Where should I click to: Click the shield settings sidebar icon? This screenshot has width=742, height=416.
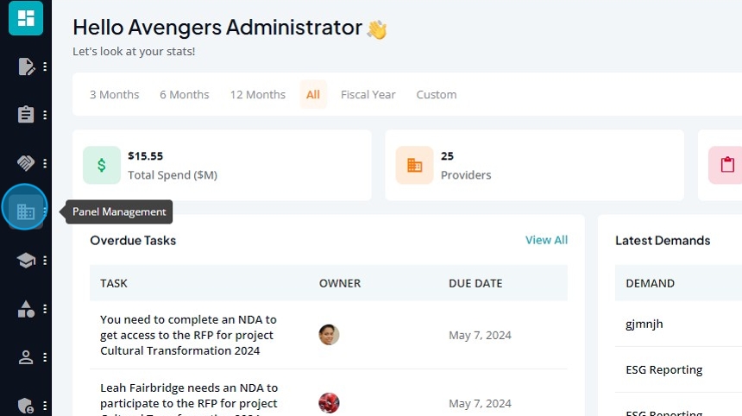coord(26,406)
